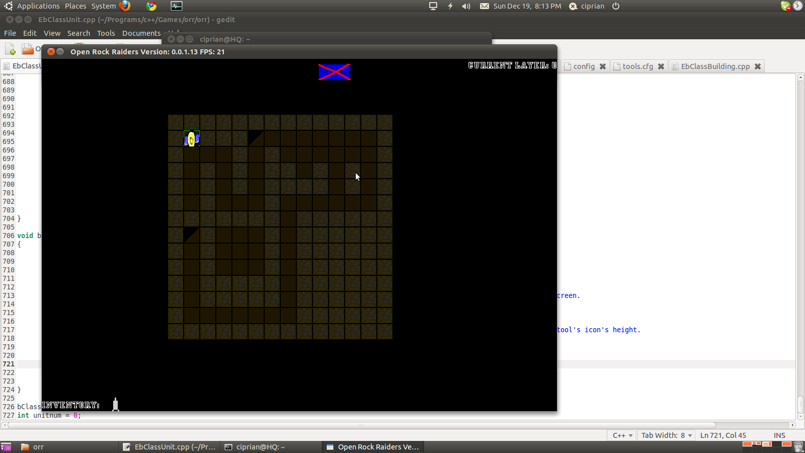
Task: Click the CURRENT LAYER: 0 label
Action: [x=512, y=65]
